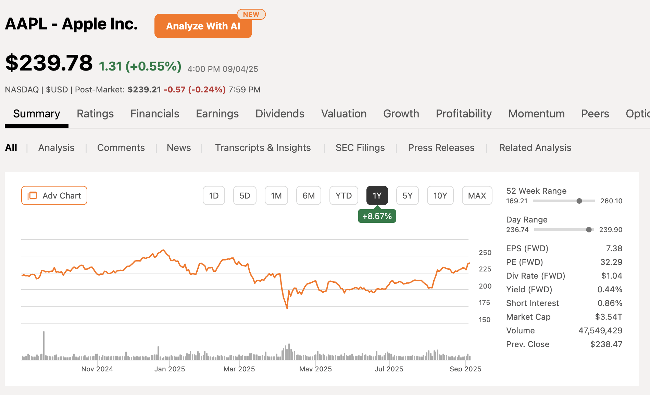Show the 5Y chart range
Screen dimensions: 650x395
point(407,195)
